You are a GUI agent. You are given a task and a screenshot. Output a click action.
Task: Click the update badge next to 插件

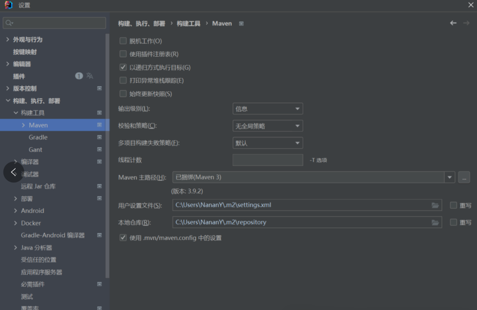[x=79, y=76]
